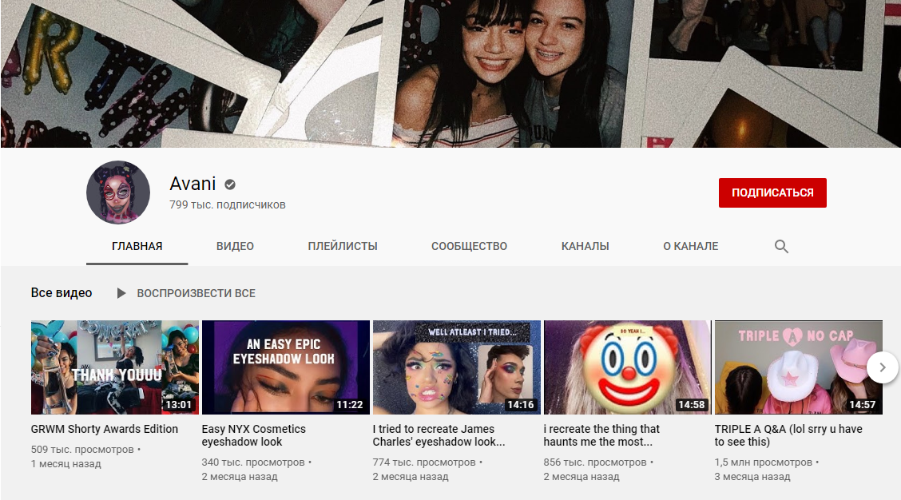Select the Главная tab
Screen dimensions: 901x500
(137, 246)
